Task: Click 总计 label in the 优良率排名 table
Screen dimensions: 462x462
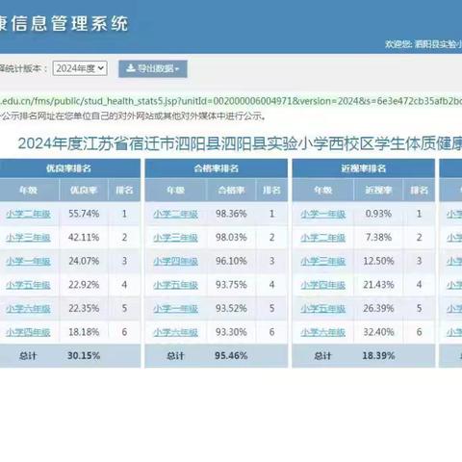Action: [28, 356]
